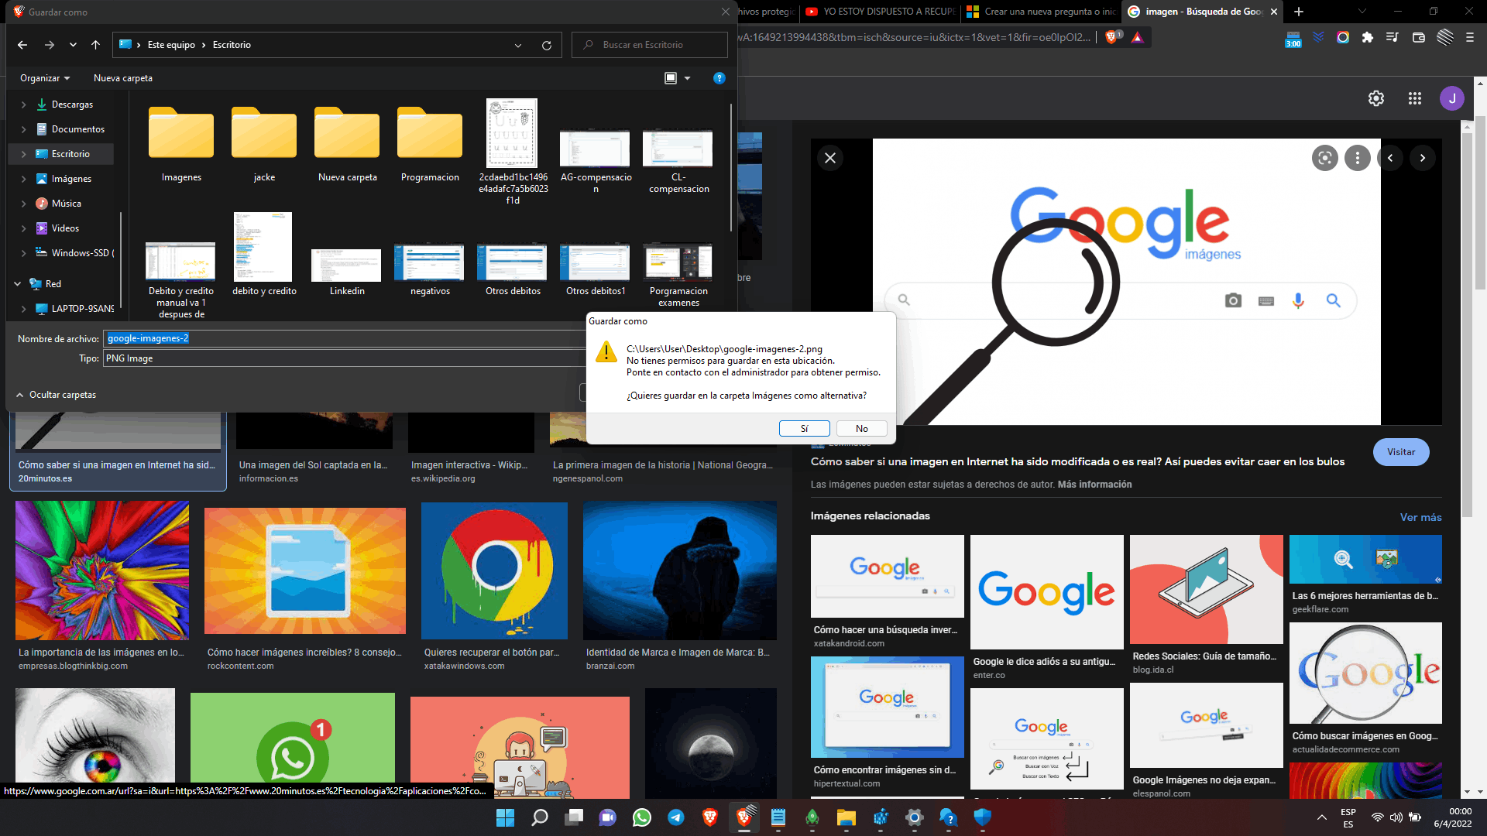1487x836 pixels.
Task: Click the help question mark icon
Action: (719, 78)
